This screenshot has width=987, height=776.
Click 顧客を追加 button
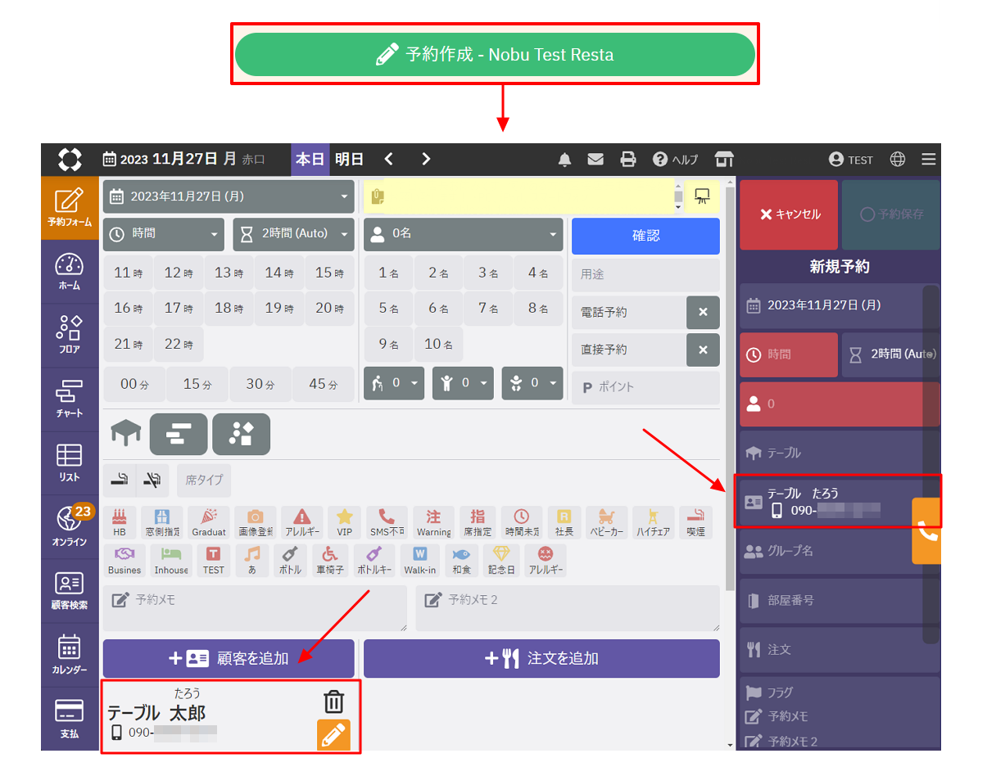(x=229, y=658)
